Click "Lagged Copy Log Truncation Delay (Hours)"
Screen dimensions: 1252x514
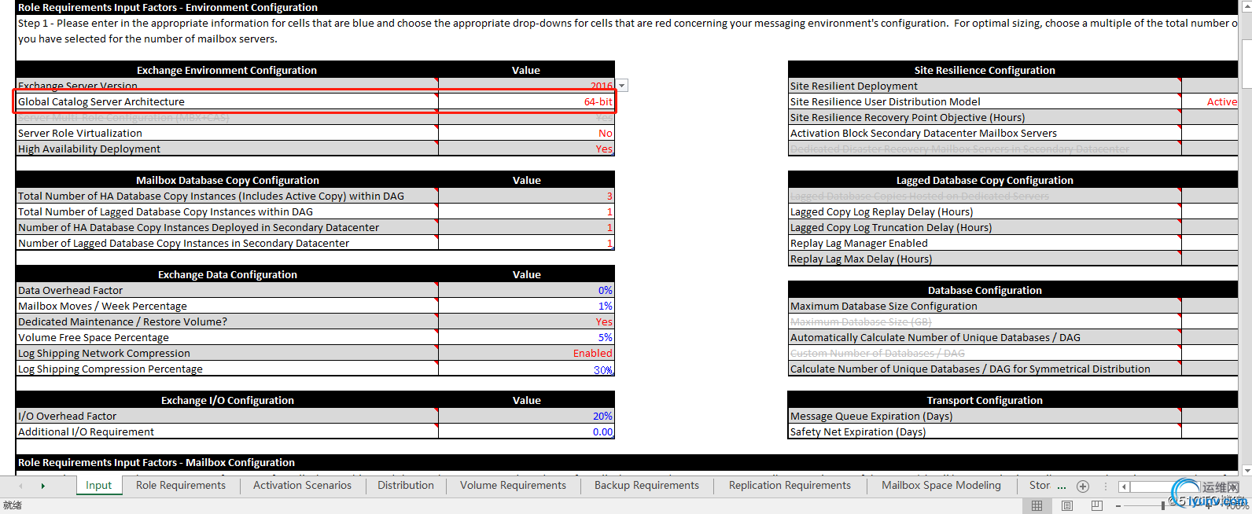tap(891, 227)
